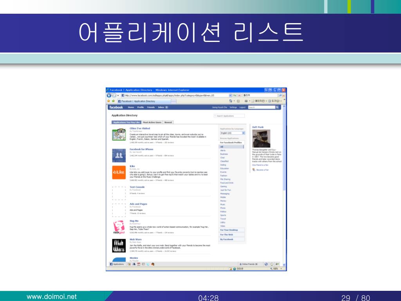Click the Facebook header Search field
The image size is (401, 301).
(262, 107)
